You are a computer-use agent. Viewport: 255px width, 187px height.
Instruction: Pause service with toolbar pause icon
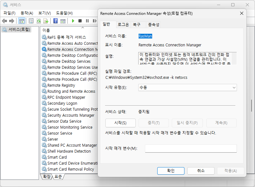coord(87,21)
